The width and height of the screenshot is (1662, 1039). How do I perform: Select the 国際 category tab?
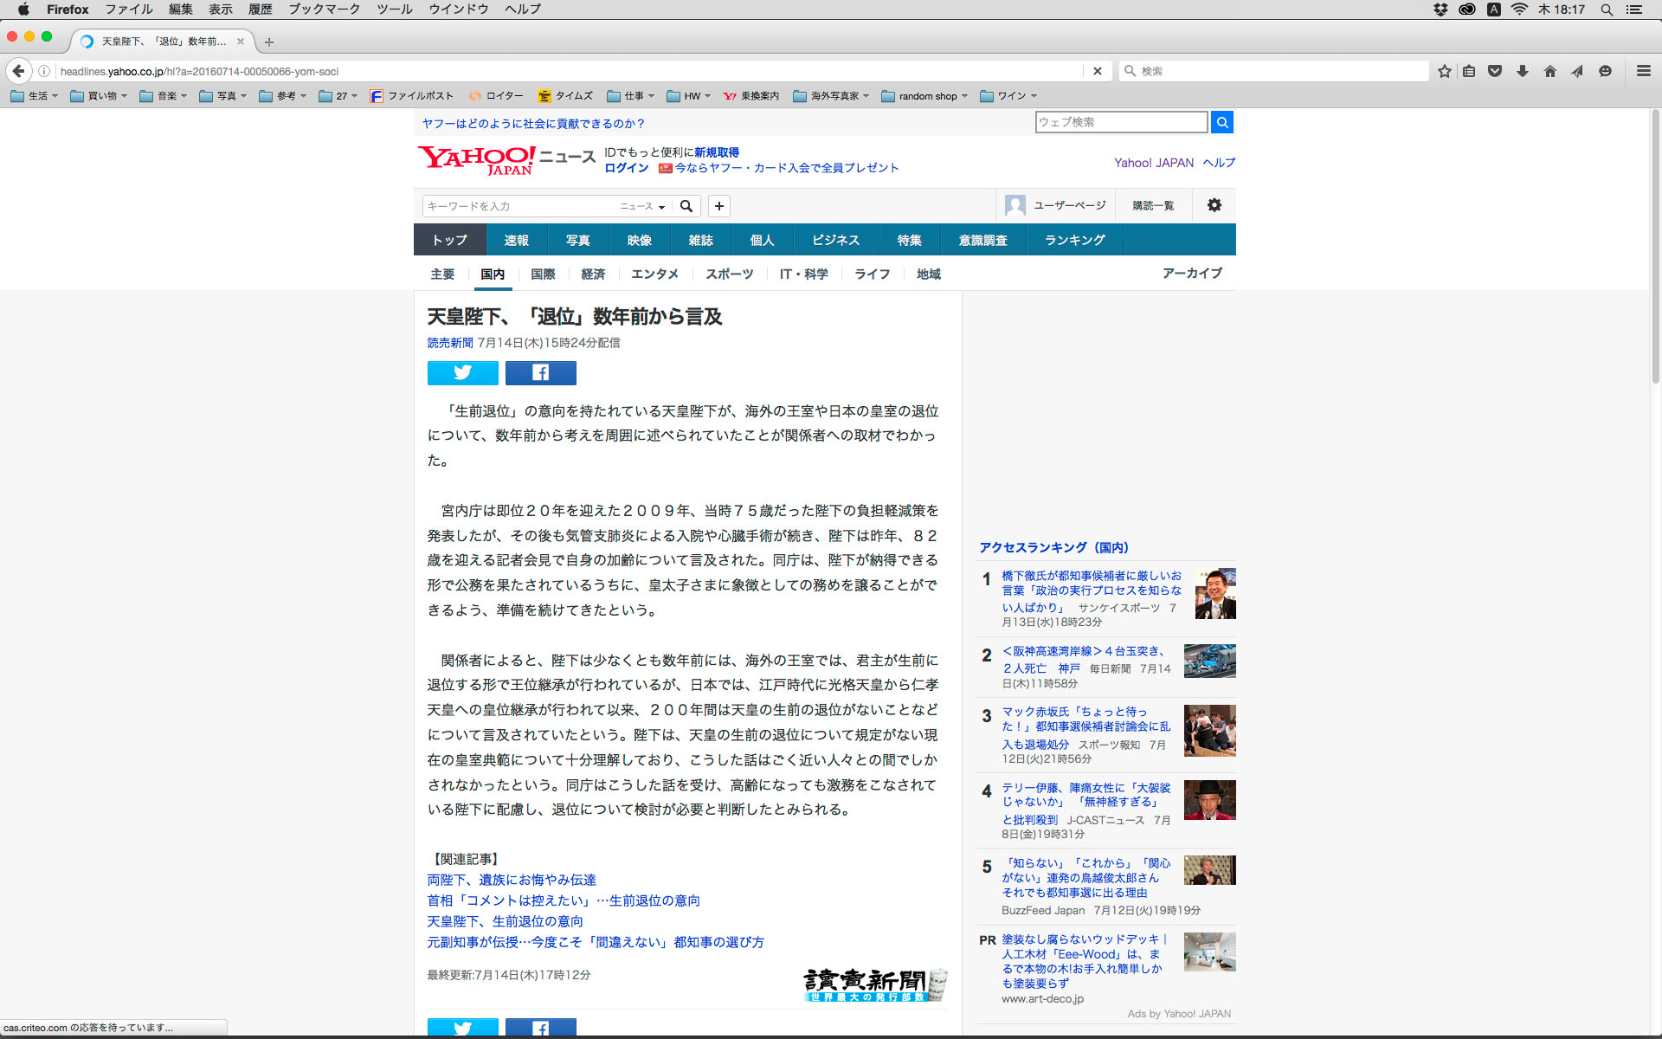pos(543,274)
